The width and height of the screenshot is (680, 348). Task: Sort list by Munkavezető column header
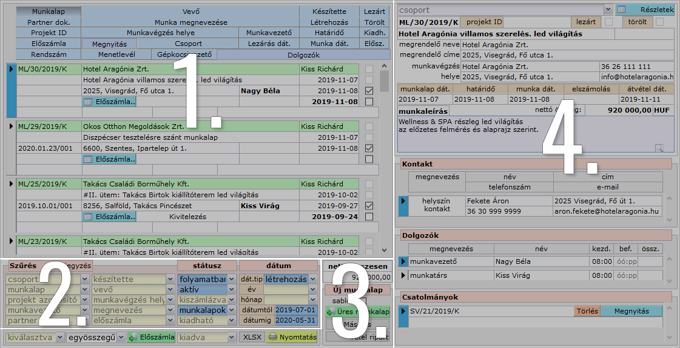[x=269, y=33]
